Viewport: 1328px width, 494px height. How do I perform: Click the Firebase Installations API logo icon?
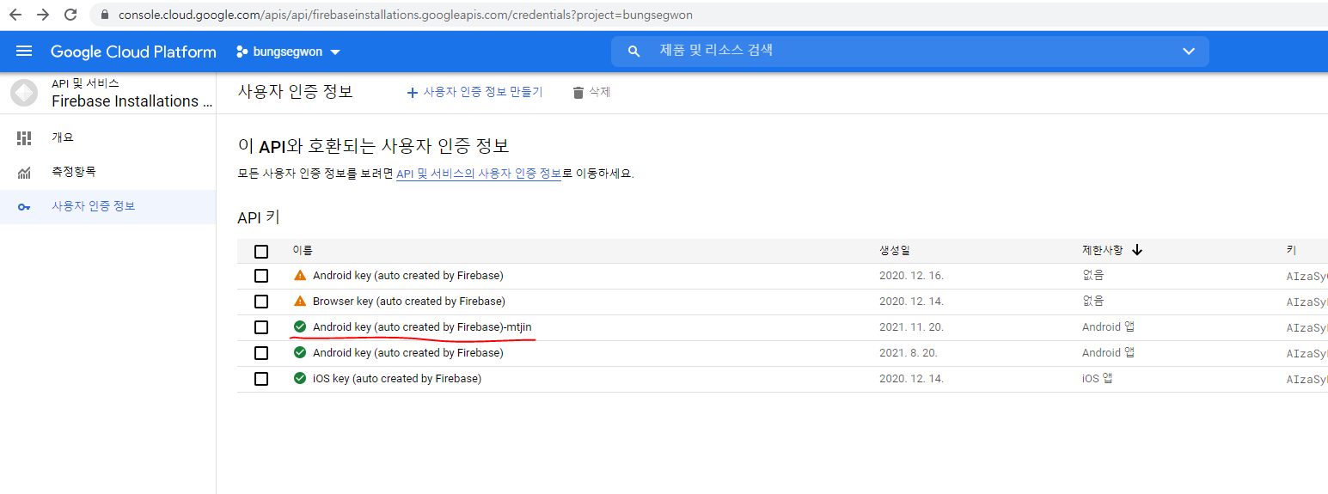(x=23, y=93)
